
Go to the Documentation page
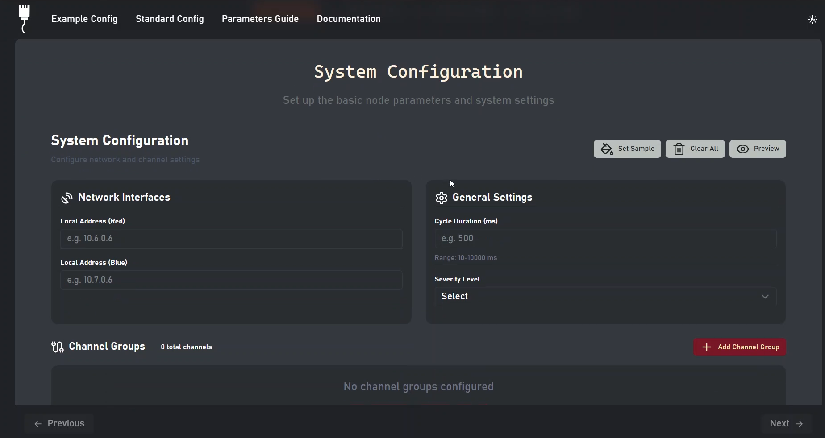(349, 19)
